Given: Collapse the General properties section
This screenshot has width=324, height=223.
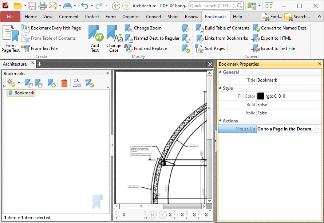Looking at the screenshot, I should click(220, 72).
